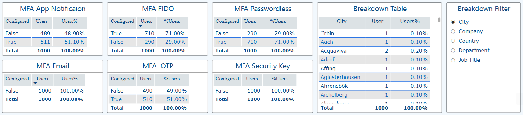
Task: Click the Aach city row
Action: 374,42
